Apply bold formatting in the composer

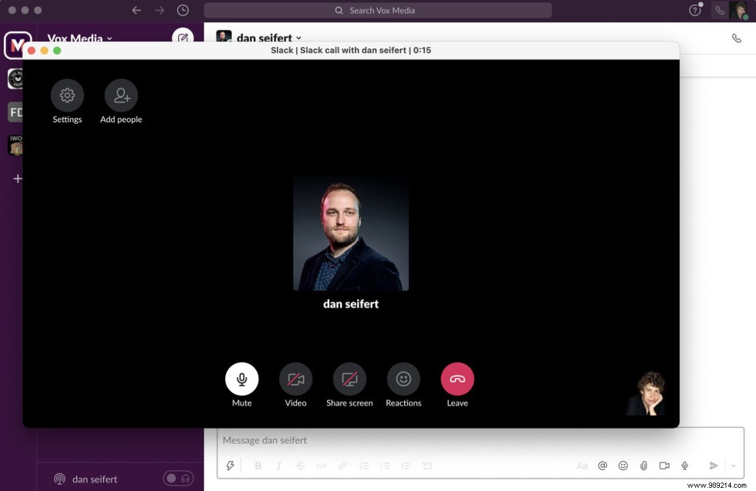point(258,465)
